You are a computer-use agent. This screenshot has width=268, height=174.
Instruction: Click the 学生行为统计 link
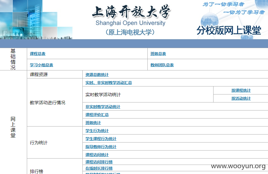pos(97,131)
